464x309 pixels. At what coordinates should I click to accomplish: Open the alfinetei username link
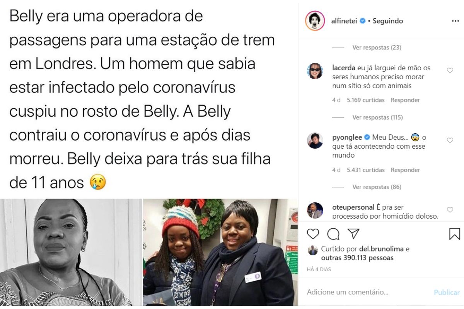tap(345, 21)
